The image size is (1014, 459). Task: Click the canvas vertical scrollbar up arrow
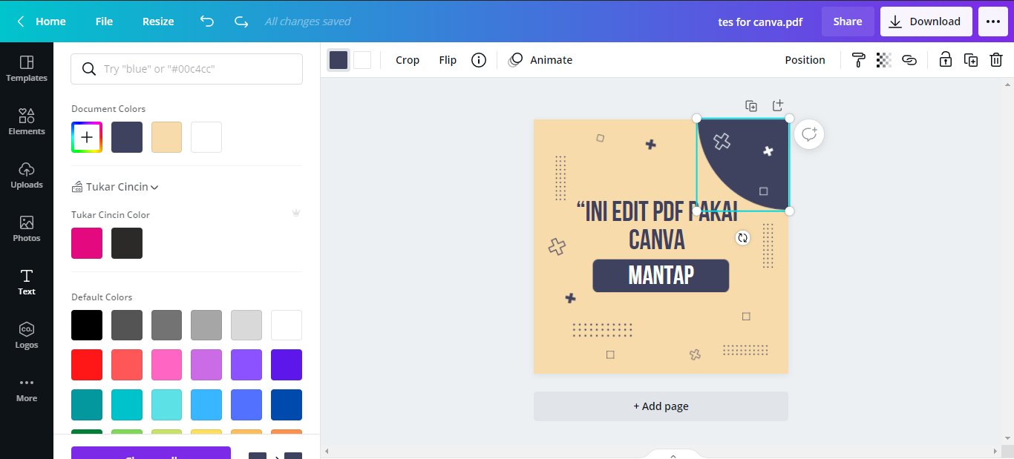point(1007,84)
